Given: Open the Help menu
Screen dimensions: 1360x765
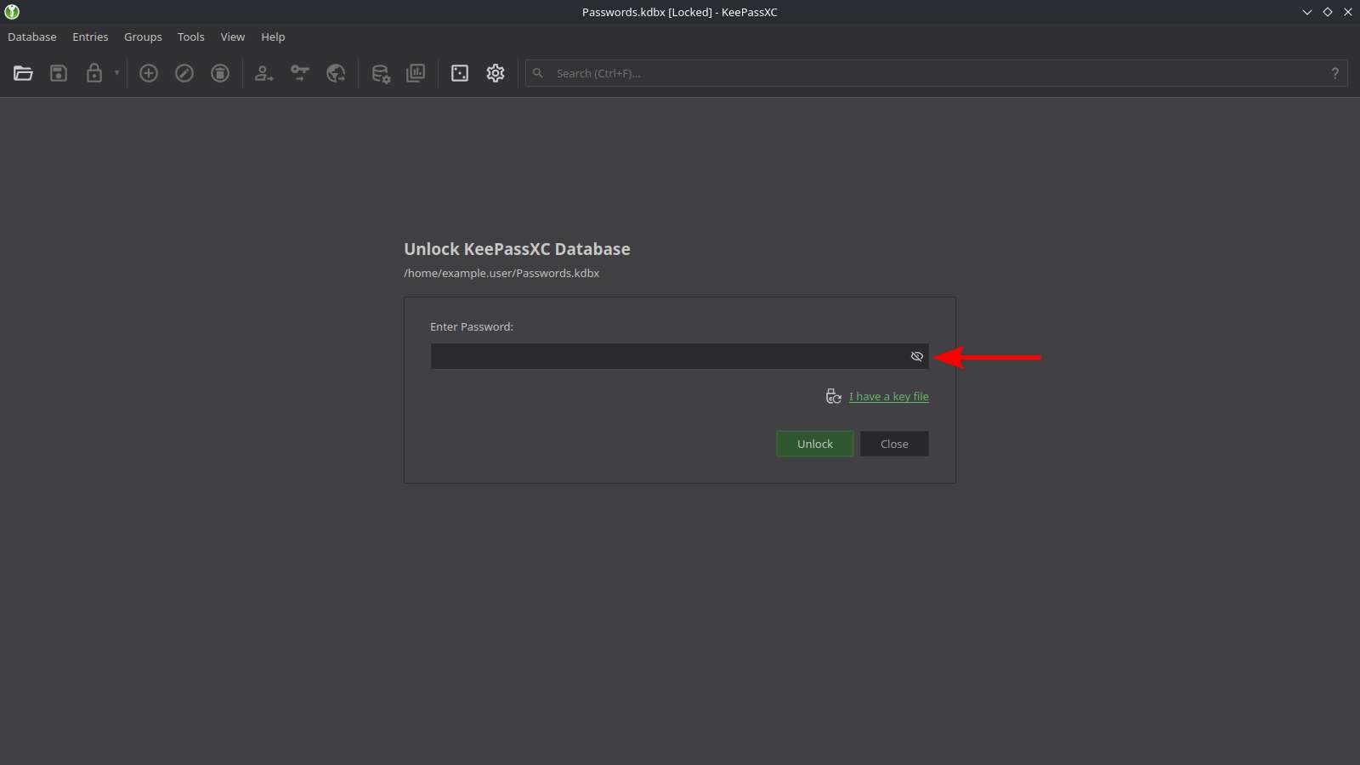Looking at the screenshot, I should coord(273,37).
